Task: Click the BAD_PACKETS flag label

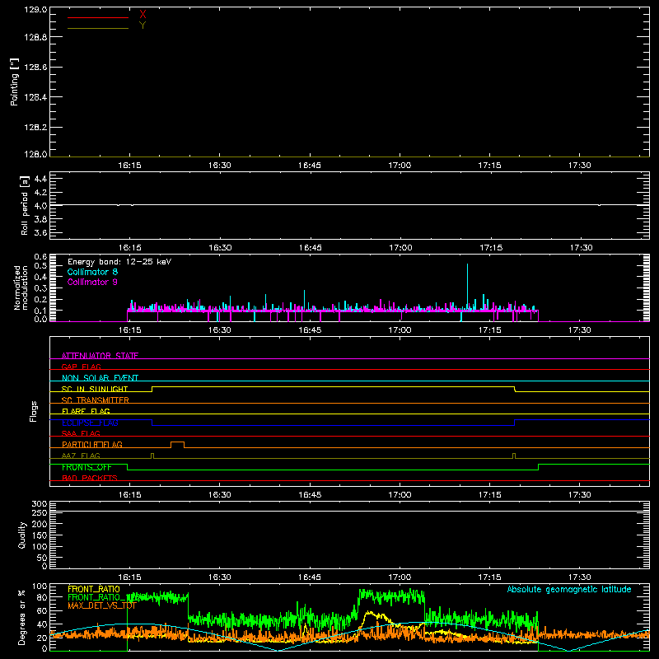Action: [x=90, y=478]
